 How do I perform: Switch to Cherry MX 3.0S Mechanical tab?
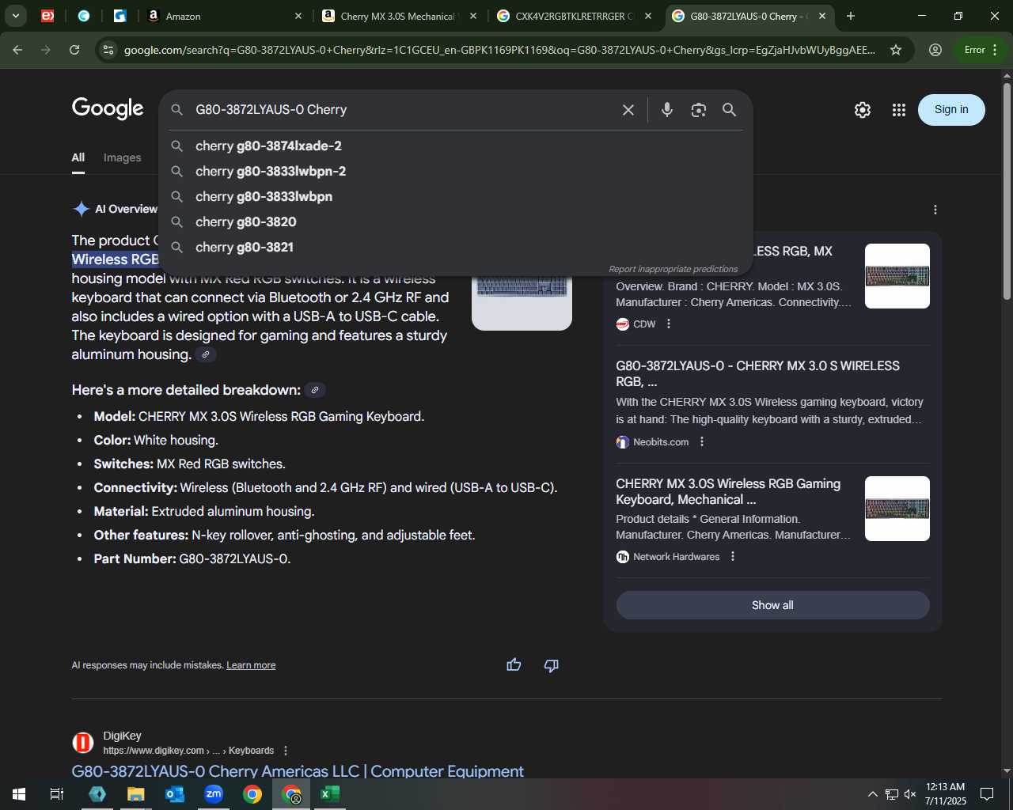(x=400, y=16)
